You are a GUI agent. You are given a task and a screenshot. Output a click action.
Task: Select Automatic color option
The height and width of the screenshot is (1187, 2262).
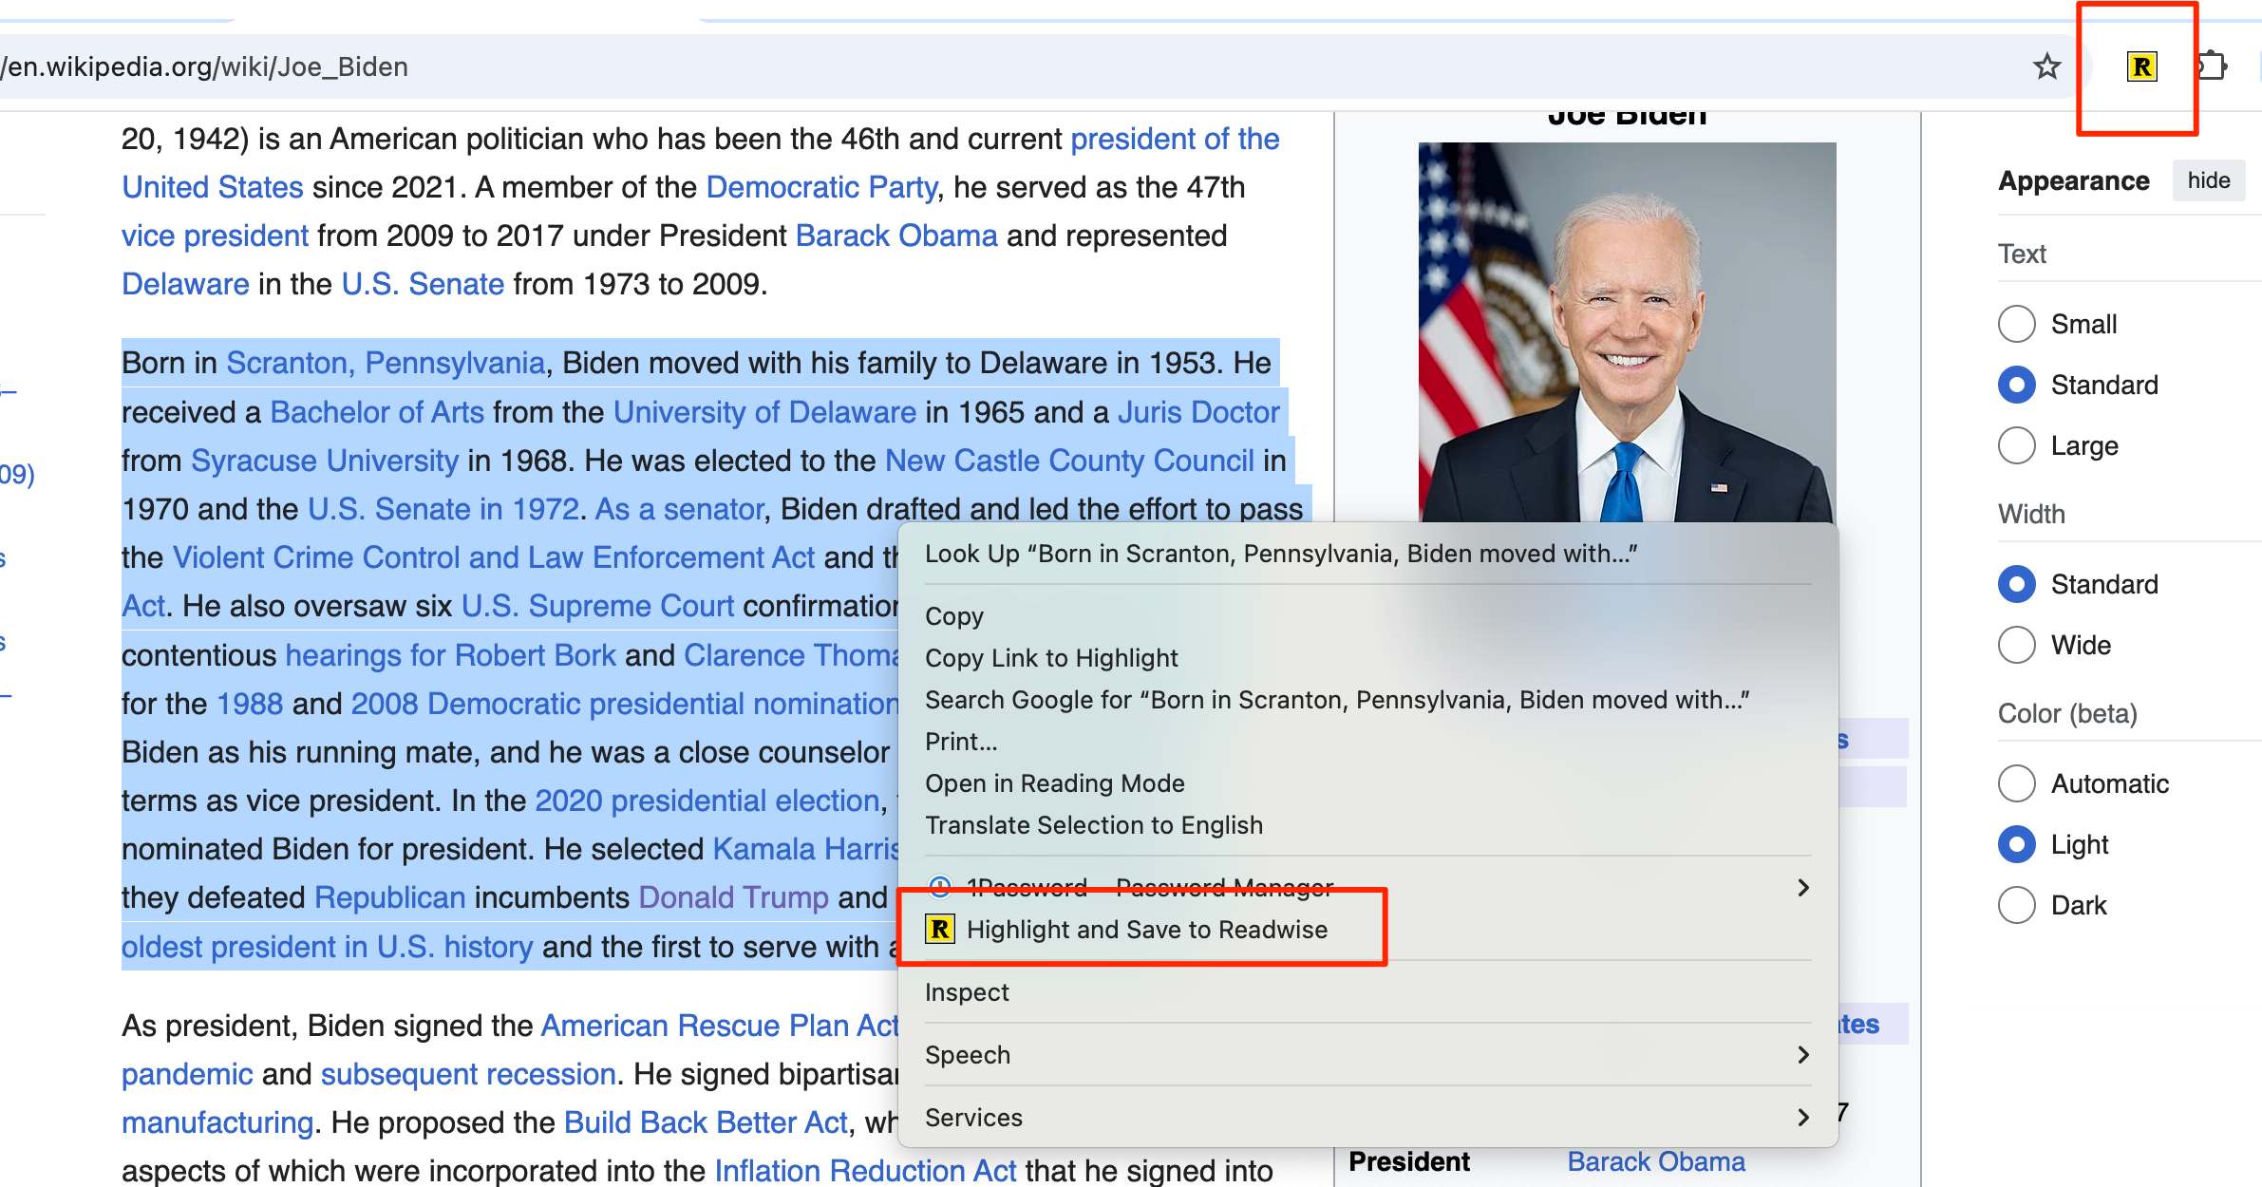point(2017,783)
